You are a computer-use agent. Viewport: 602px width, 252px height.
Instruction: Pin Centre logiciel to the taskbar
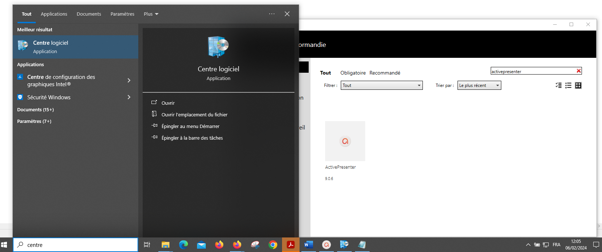[192, 138]
